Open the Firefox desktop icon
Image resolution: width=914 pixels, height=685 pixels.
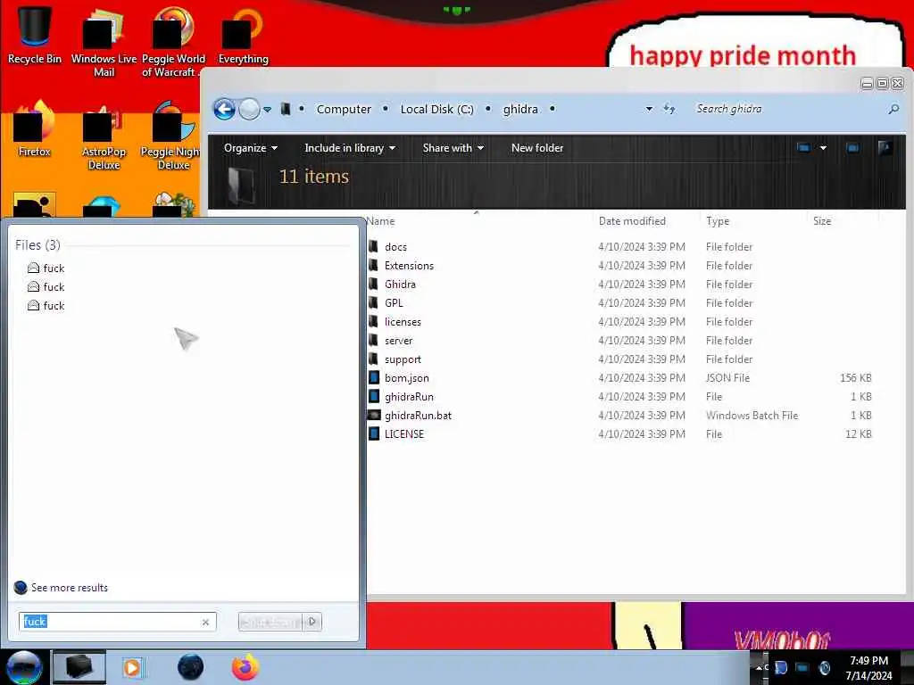(x=35, y=129)
